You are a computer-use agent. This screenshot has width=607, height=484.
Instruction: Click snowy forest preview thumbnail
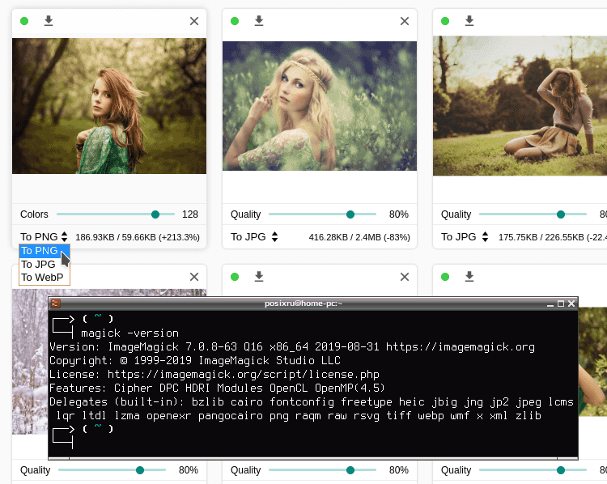(30, 362)
